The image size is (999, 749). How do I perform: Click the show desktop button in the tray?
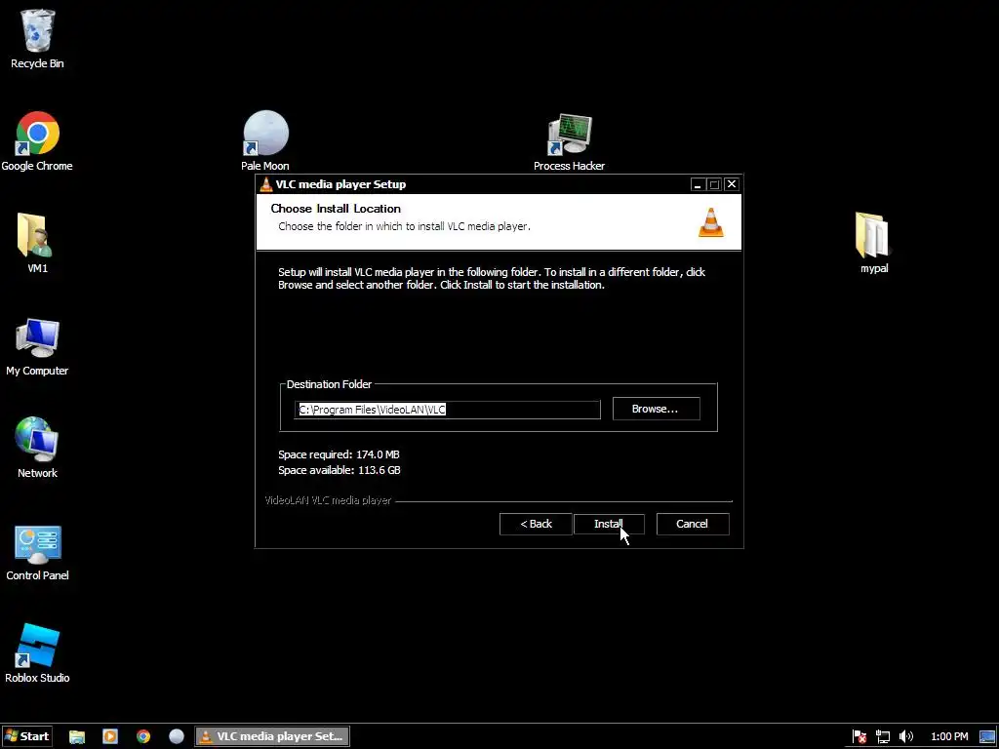(x=987, y=736)
